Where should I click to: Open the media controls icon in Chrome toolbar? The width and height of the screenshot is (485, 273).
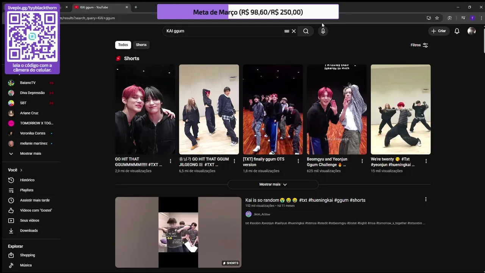463,18
